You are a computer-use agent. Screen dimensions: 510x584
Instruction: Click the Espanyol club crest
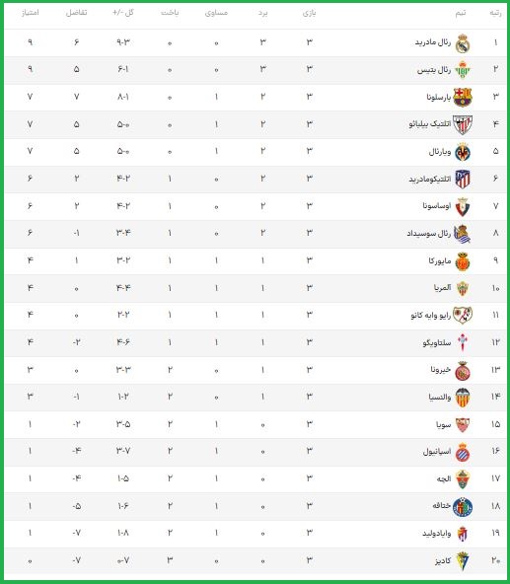tap(463, 452)
